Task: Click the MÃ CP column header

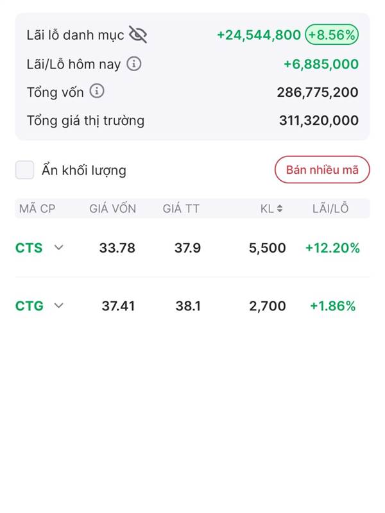Action: pos(37,208)
